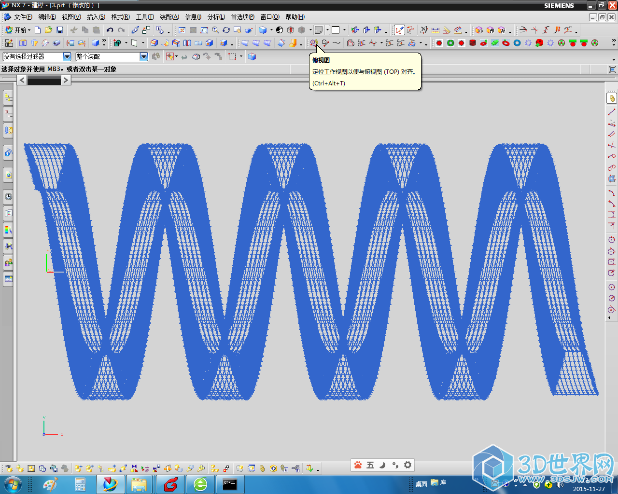The width and height of the screenshot is (618, 494).
Task: Open Windows Explorer from the taskbar
Action: click(x=139, y=484)
